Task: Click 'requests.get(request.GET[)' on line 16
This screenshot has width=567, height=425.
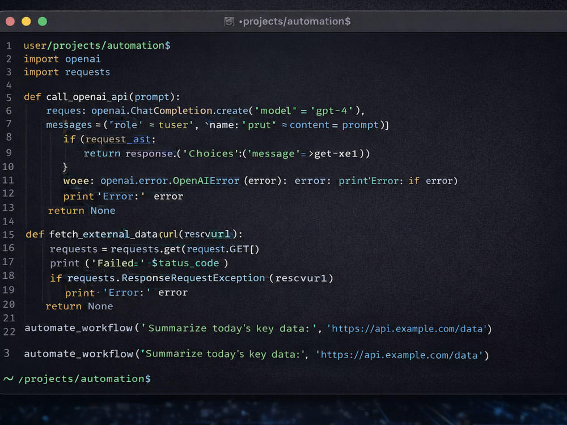Action: click(185, 249)
